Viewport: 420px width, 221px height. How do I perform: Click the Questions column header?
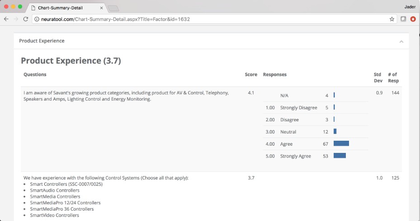click(x=35, y=74)
